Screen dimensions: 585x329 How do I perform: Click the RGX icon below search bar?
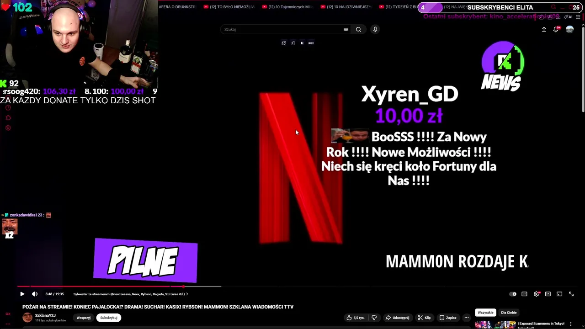pyautogui.click(x=311, y=43)
